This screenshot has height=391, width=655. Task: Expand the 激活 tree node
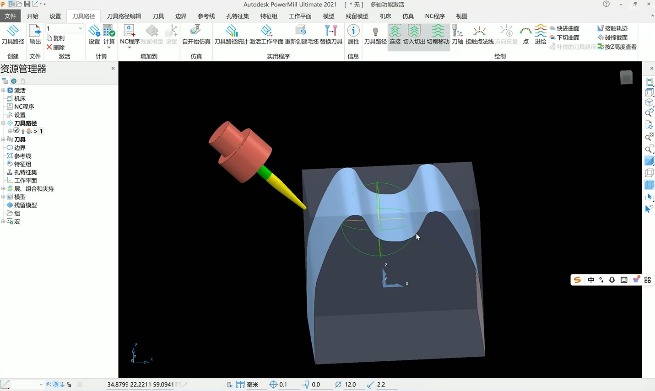[x=3, y=91]
